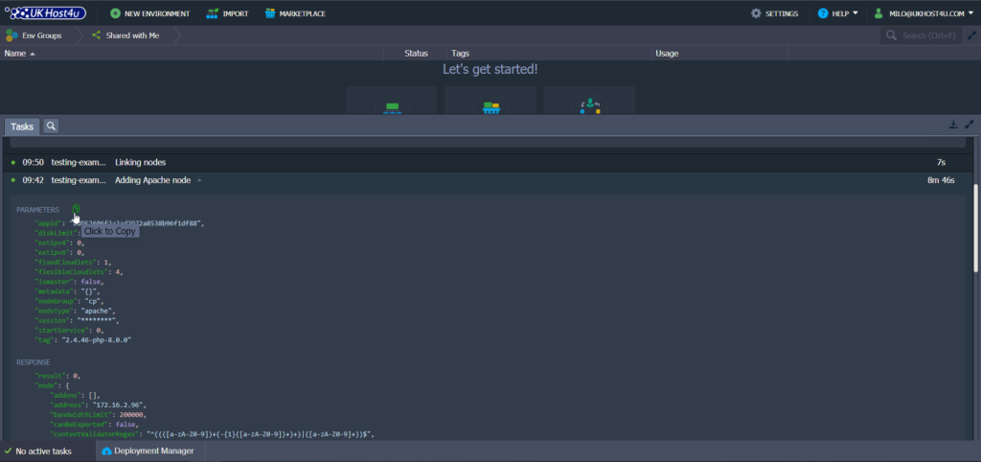Screen dimensions: 981x462
Task: Click the "bandwidthLimit": 200000 line
Action: click(99, 414)
